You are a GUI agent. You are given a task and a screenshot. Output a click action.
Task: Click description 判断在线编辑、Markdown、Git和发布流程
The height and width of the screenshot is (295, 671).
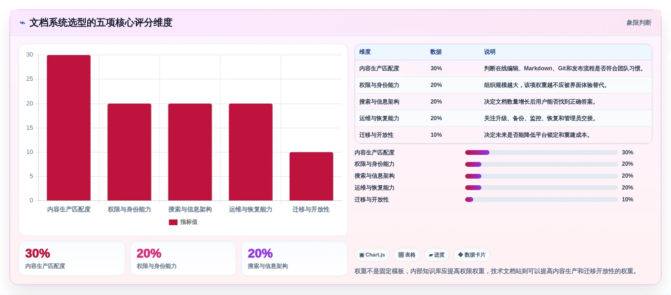tap(565, 68)
